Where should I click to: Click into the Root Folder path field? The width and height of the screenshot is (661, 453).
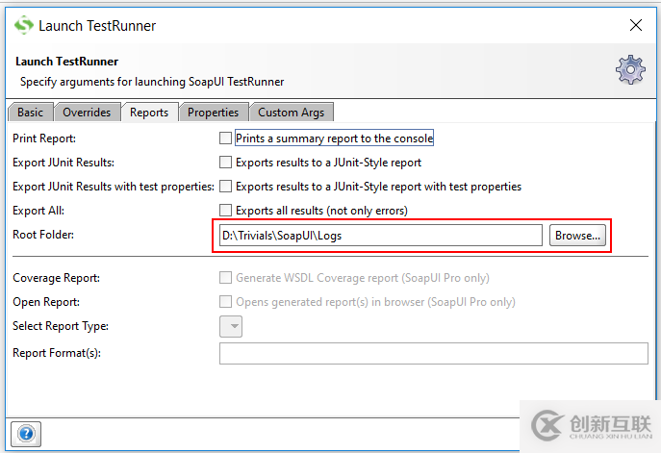click(x=380, y=236)
